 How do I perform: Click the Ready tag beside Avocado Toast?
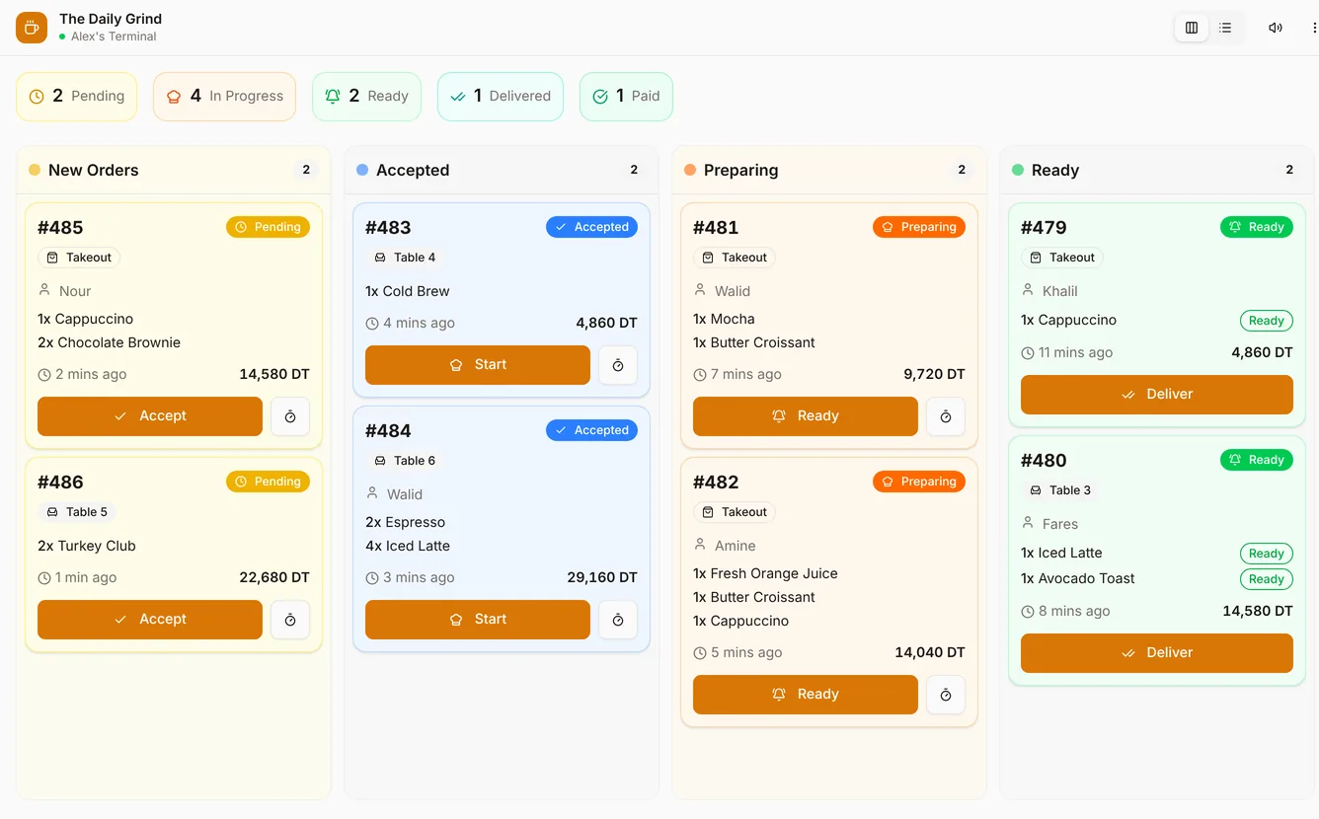click(x=1267, y=579)
